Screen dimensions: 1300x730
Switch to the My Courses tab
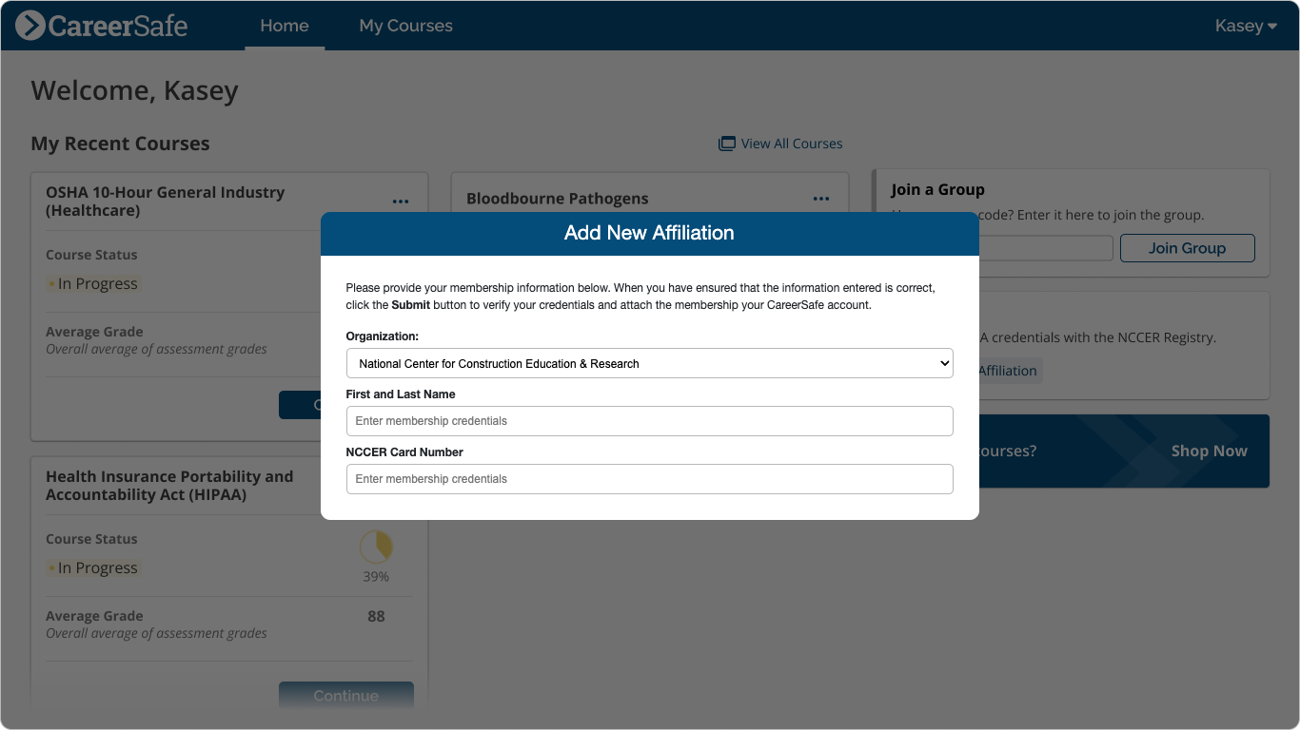405,26
